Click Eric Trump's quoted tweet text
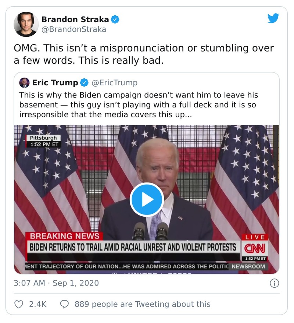Image resolution: width=294 pixels, height=323 pixels. (139, 105)
